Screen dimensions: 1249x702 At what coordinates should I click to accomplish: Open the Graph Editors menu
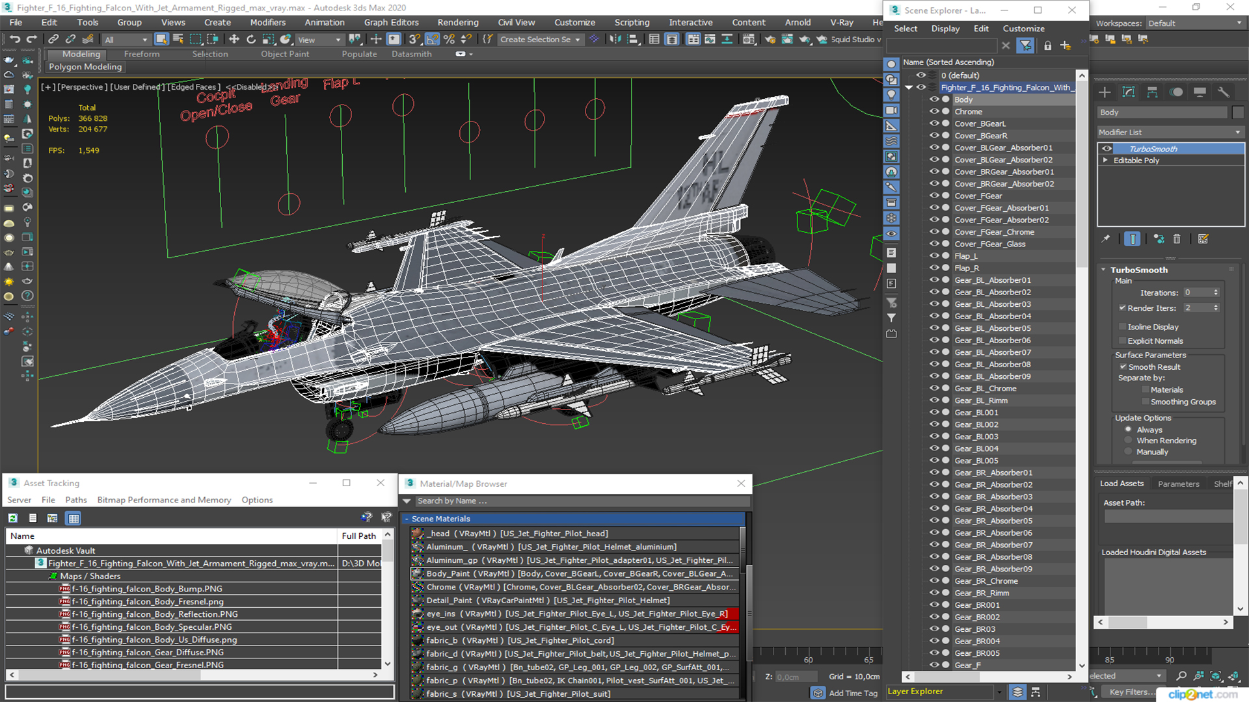pyautogui.click(x=391, y=22)
